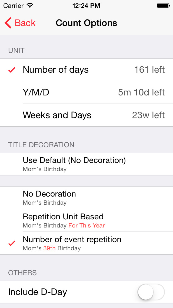Tap the Wi-Fi status icon
Image resolution: width=173 pixels, height=308 pixels.
click(x=30, y=5)
